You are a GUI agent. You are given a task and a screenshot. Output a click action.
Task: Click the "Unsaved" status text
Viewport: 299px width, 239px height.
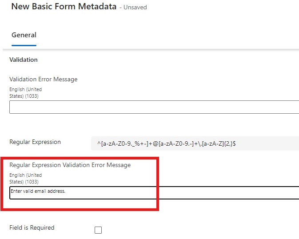(x=135, y=8)
